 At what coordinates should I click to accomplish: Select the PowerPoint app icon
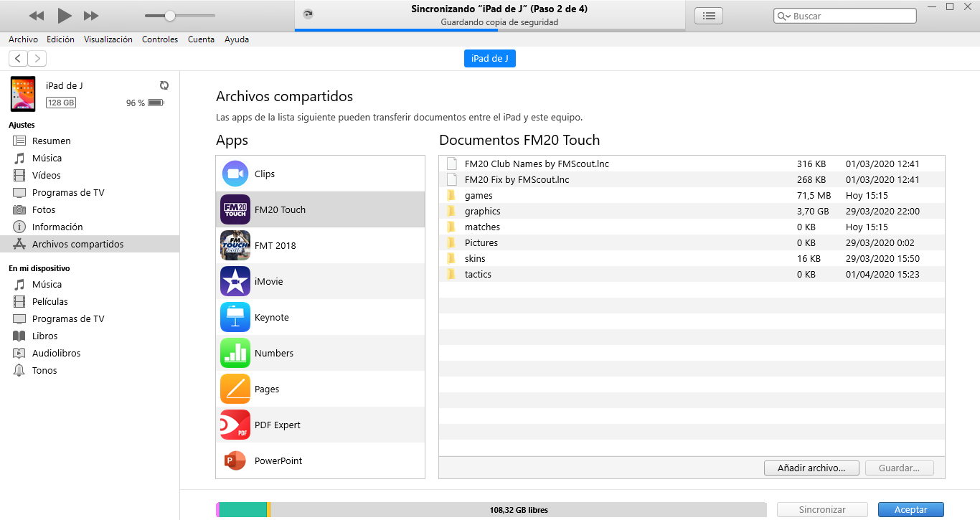pos(235,460)
